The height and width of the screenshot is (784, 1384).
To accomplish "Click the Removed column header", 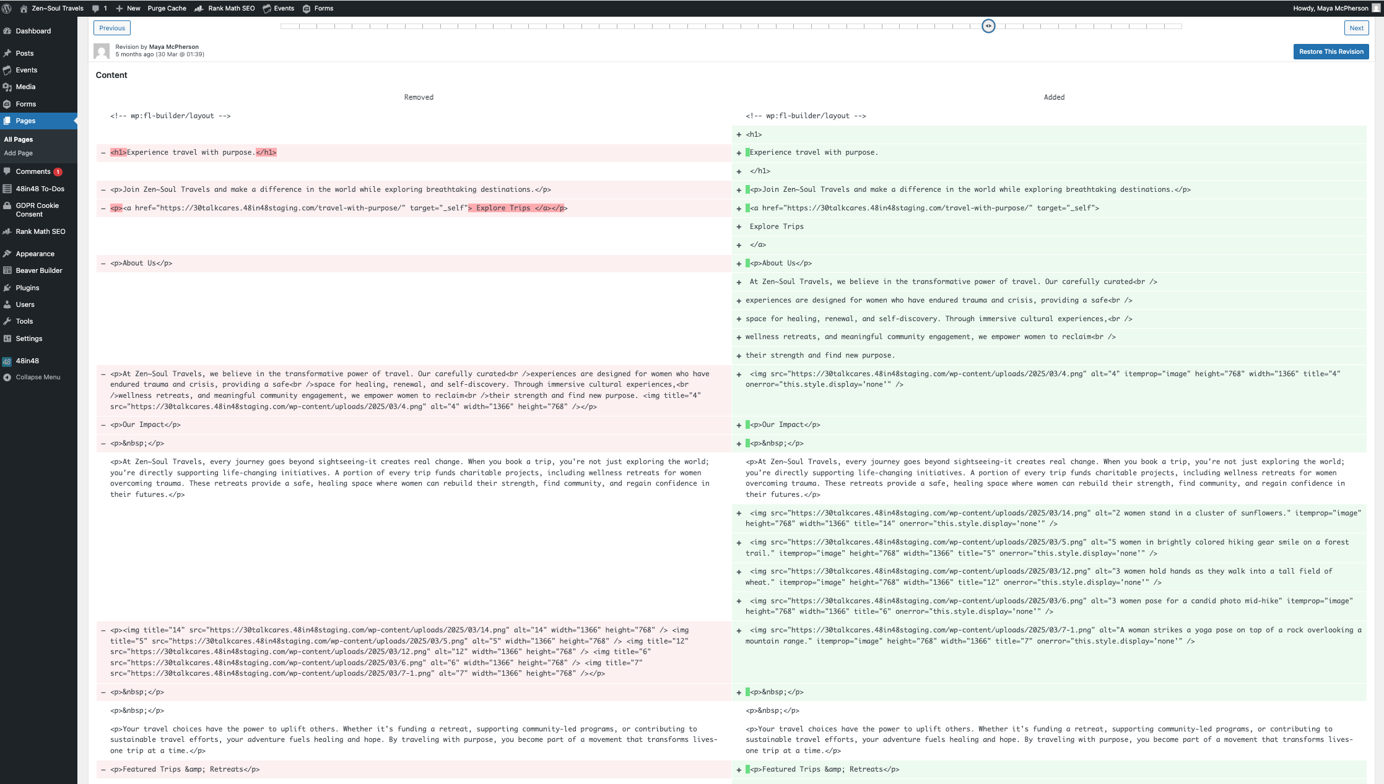I will coord(419,97).
